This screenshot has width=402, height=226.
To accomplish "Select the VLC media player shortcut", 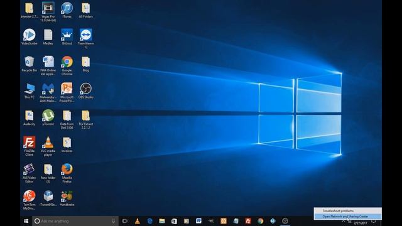I will coord(48,146).
